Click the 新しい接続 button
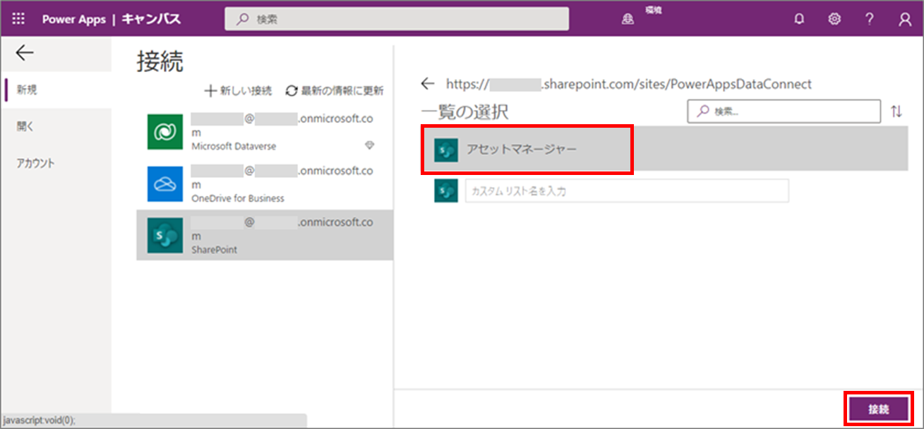 239,90
